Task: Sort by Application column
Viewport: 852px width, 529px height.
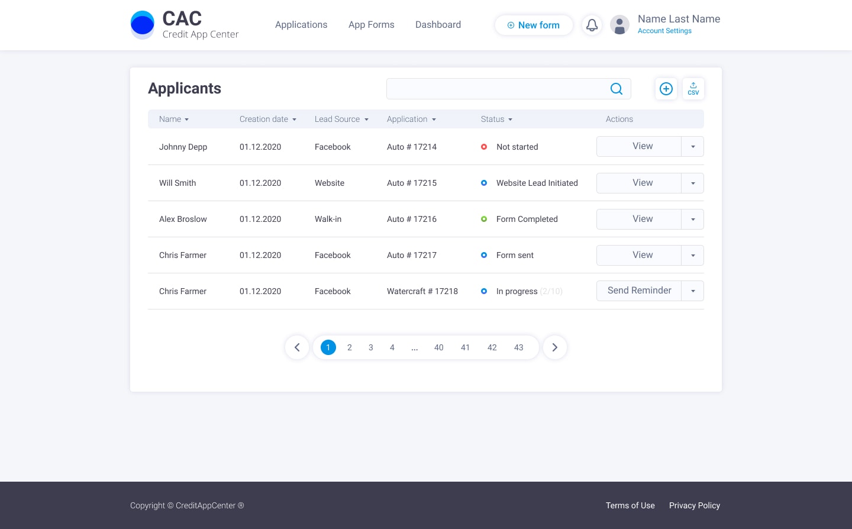Action: pos(412,119)
